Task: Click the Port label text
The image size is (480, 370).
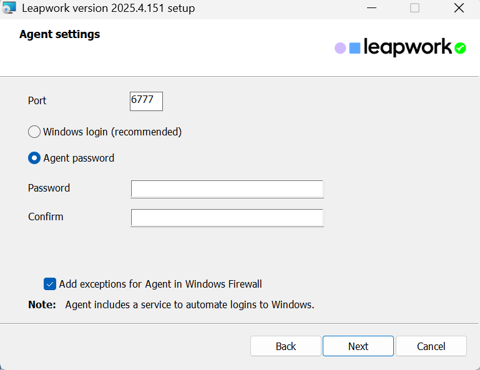Action: pos(37,100)
